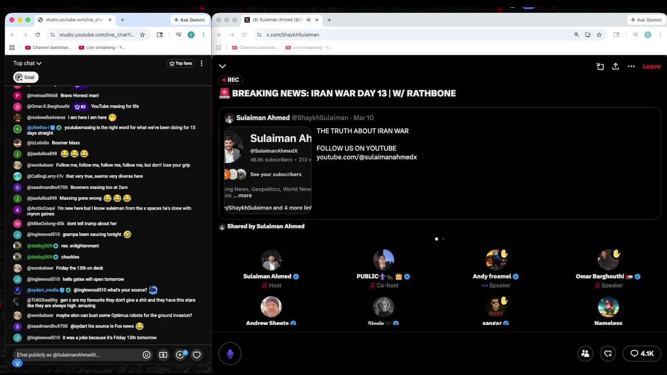Click the heart-plus reaction icon in Space
667x375 pixels.
coord(608,354)
